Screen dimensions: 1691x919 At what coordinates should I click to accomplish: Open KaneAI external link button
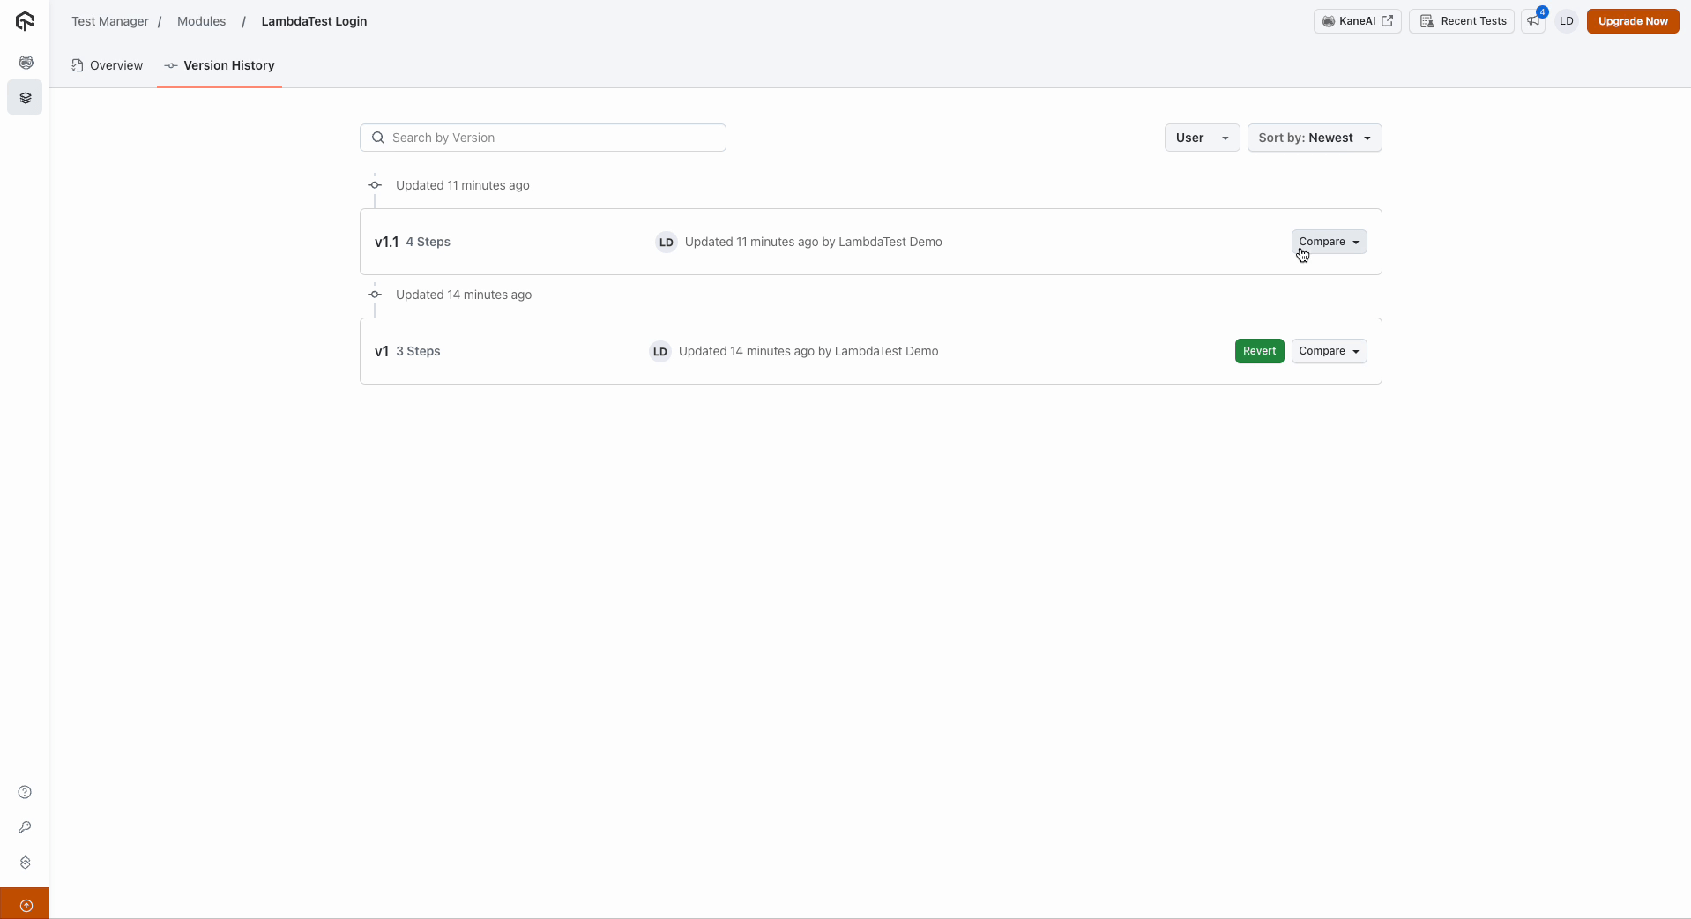pyautogui.click(x=1357, y=21)
